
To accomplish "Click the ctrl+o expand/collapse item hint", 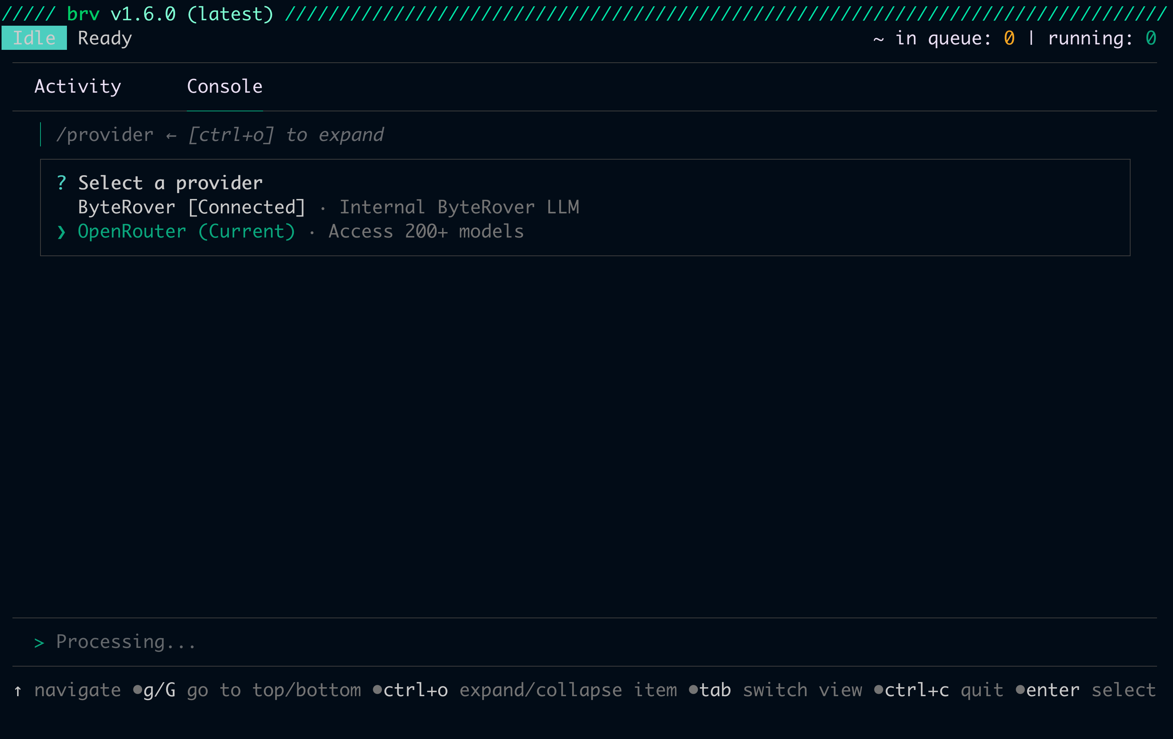I will [524, 690].
